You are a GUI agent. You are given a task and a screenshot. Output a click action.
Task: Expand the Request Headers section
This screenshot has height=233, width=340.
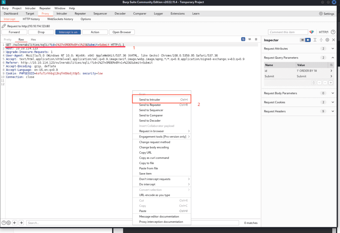click(x=333, y=111)
